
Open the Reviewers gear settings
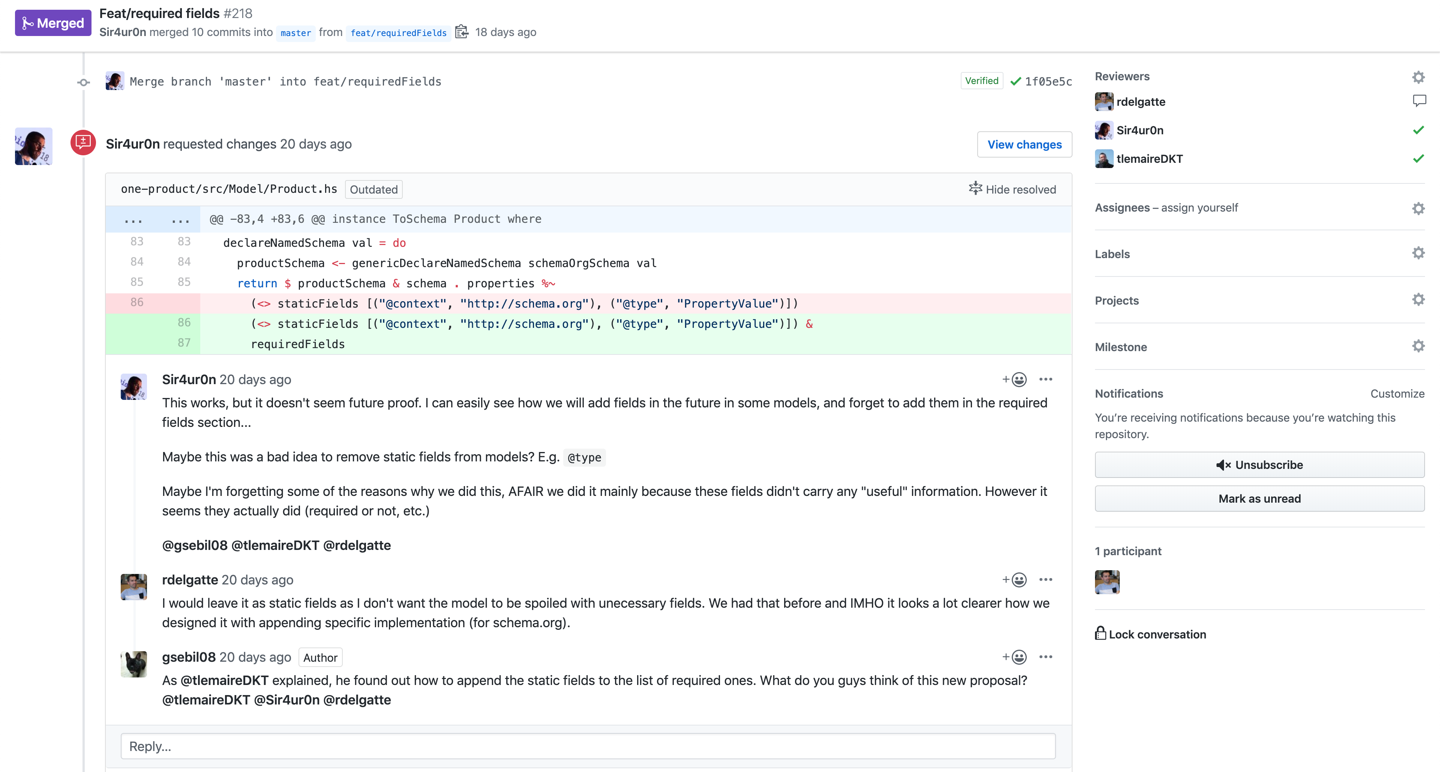[1417, 77]
